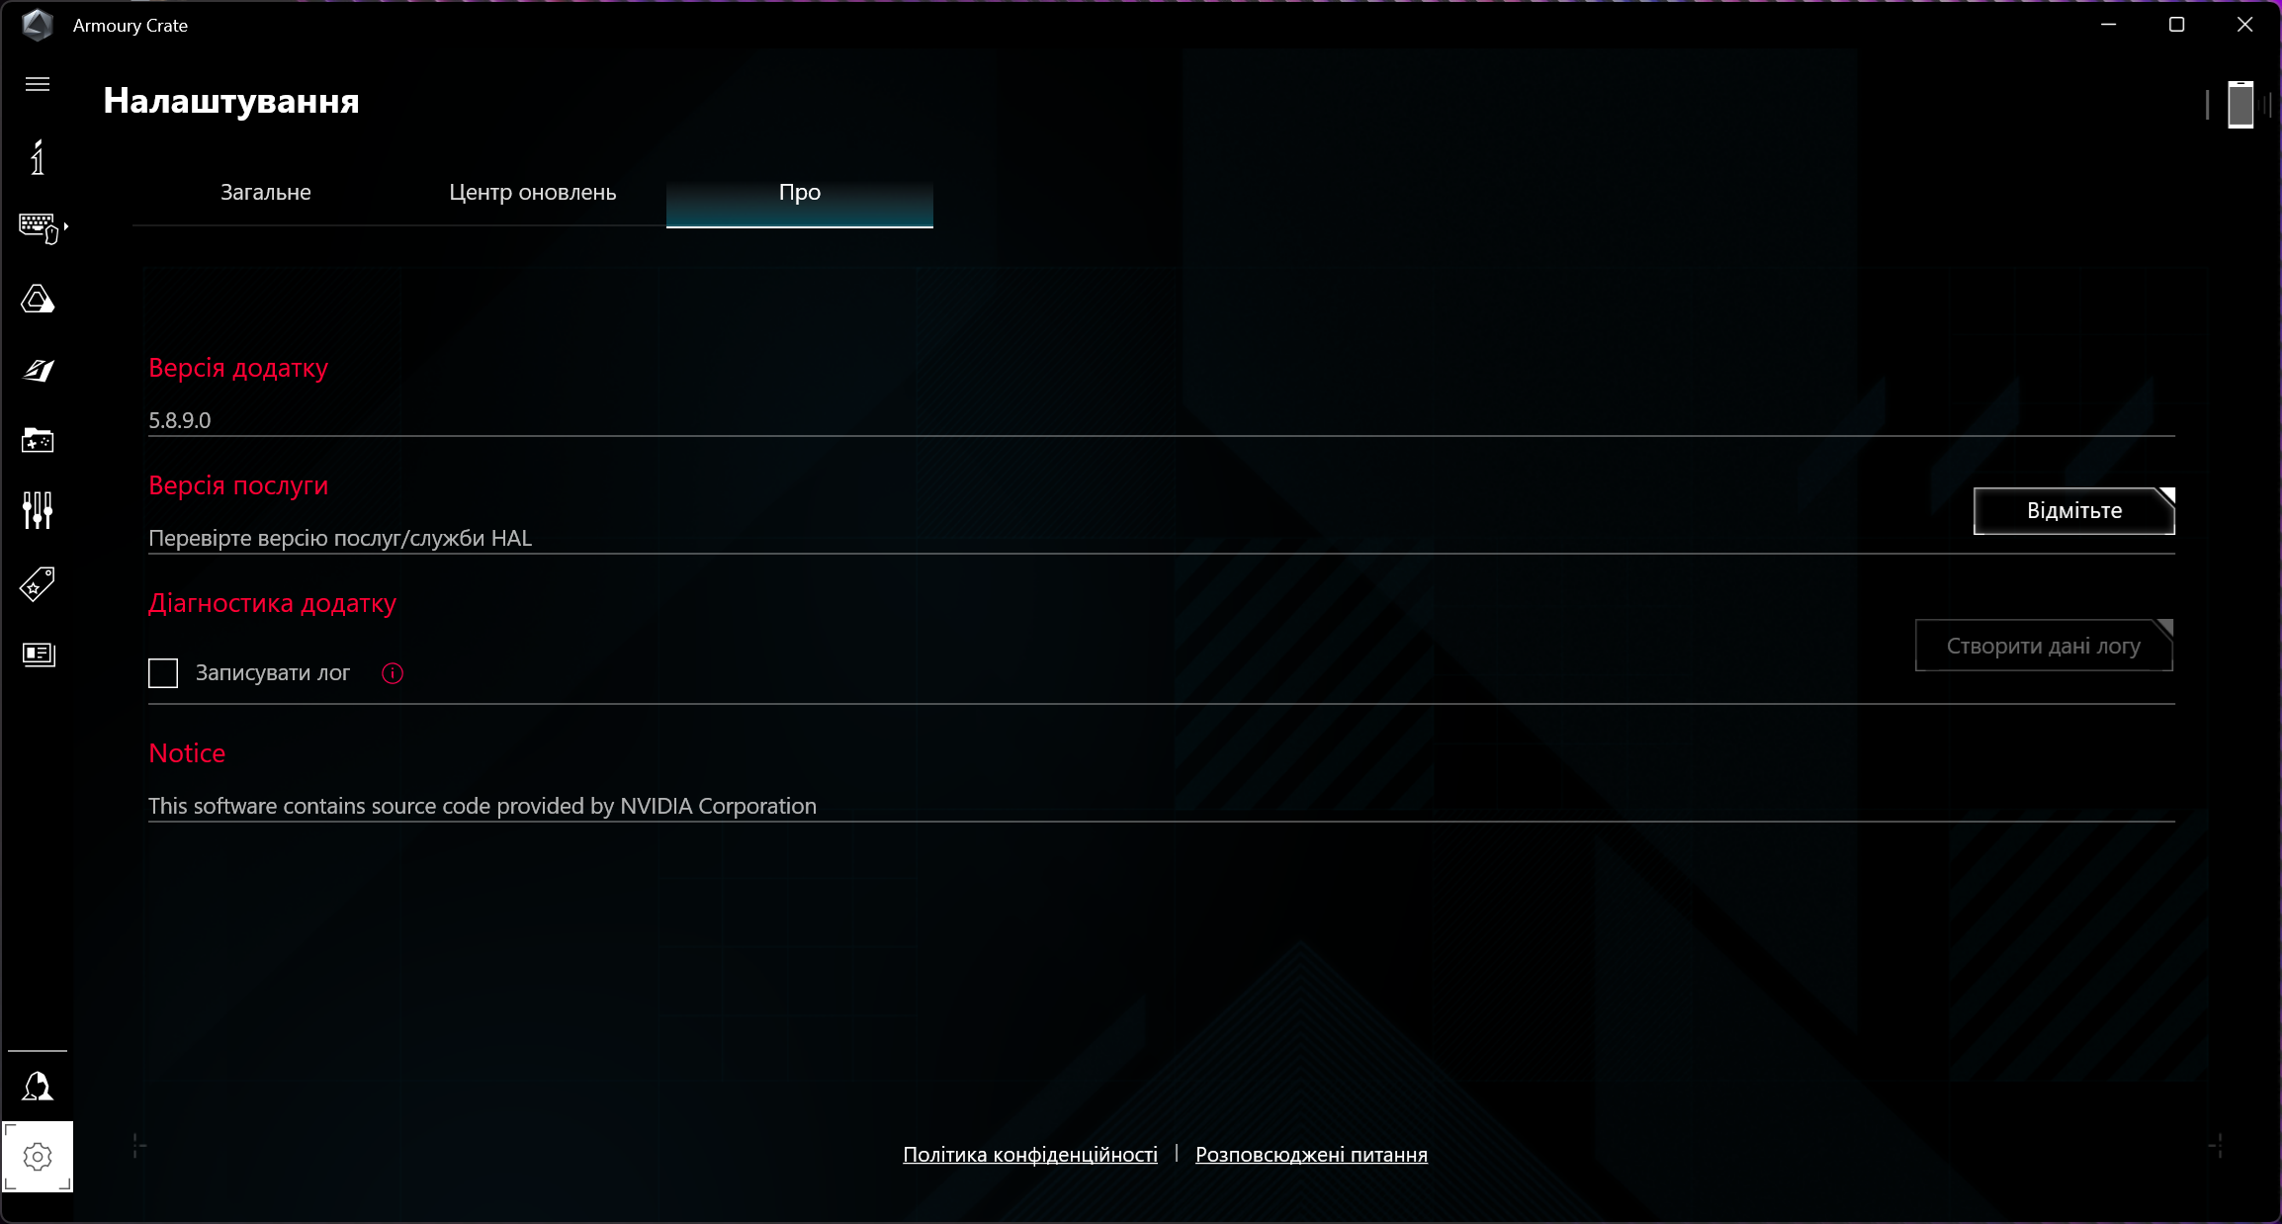The image size is (2282, 1224).
Task: Click the Діагностика додатку heading
Action: pyautogui.click(x=272, y=603)
